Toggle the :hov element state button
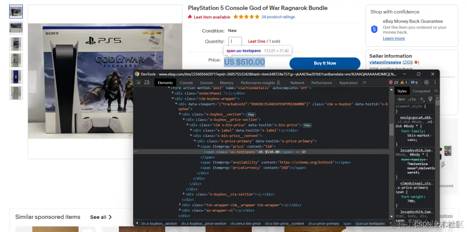467x232 pixels. pos(401,99)
